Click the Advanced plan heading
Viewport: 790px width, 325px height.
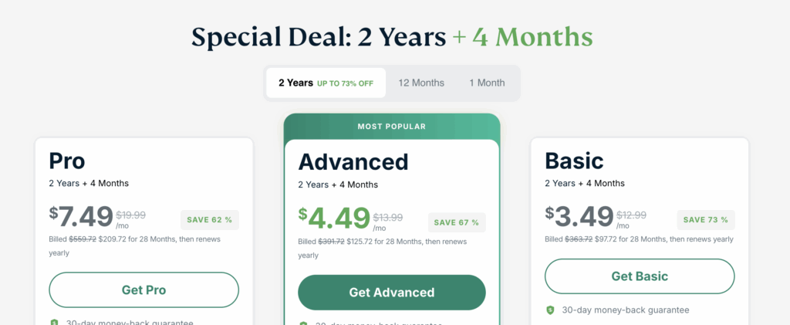click(x=353, y=162)
